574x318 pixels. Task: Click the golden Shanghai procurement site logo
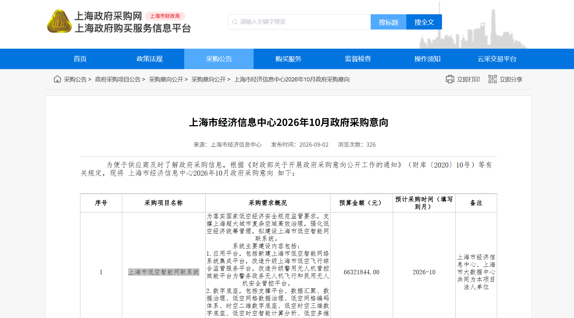coord(59,21)
